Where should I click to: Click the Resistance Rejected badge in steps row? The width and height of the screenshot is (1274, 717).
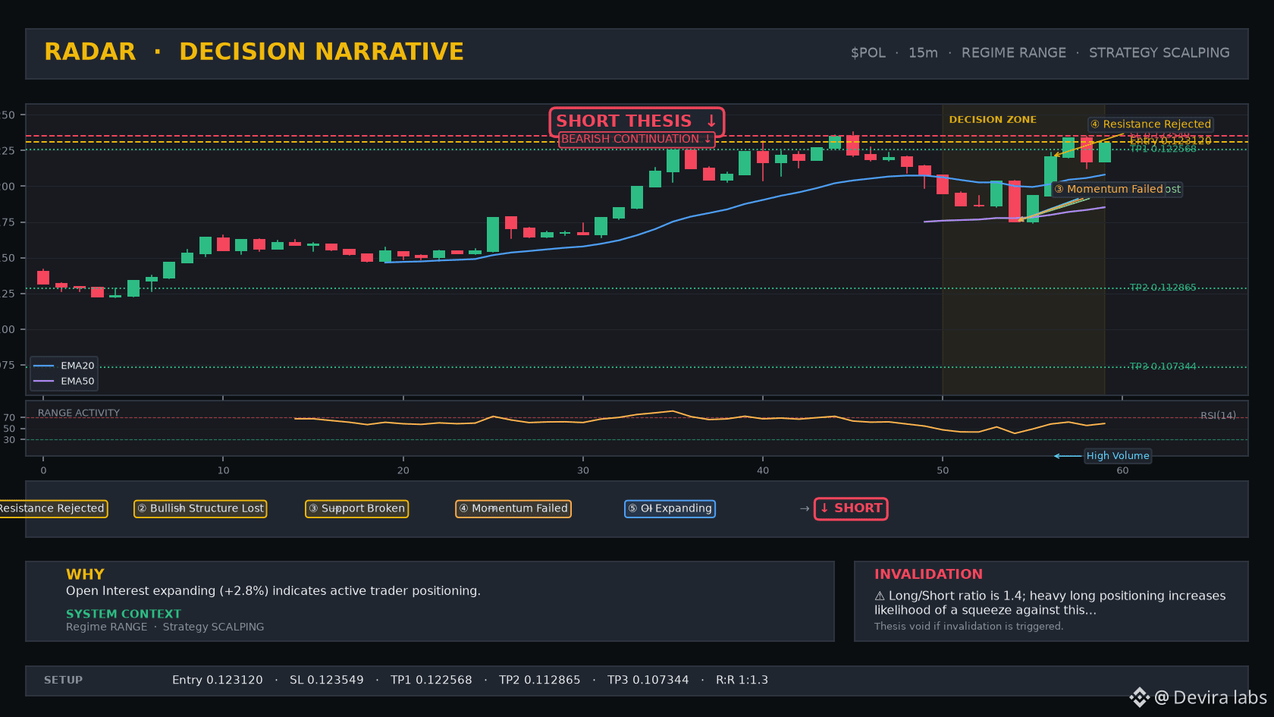pos(53,508)
